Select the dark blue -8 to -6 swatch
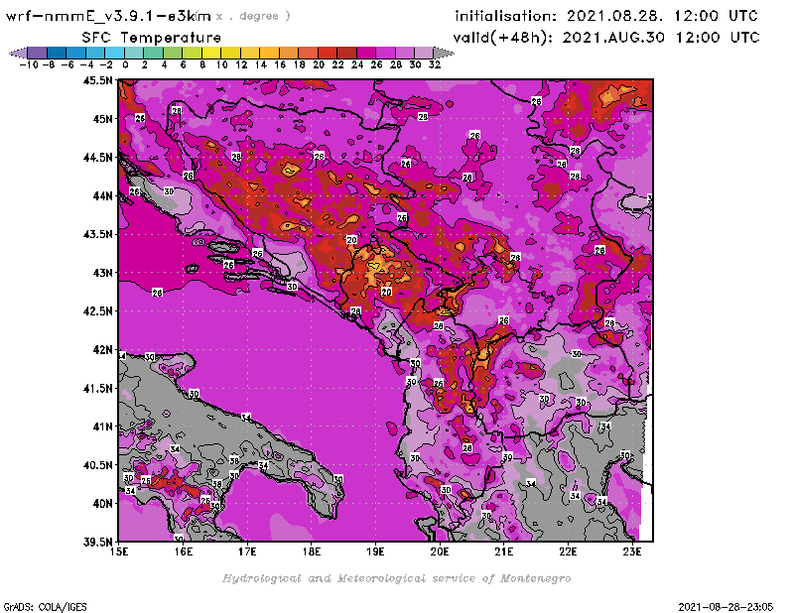Viewport: 794px width, 613px height. 57,54
